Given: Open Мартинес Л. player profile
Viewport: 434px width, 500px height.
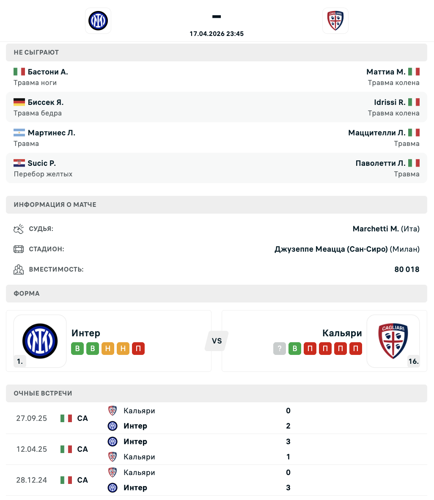Looking at the screenshot, I should pos(52,133).
